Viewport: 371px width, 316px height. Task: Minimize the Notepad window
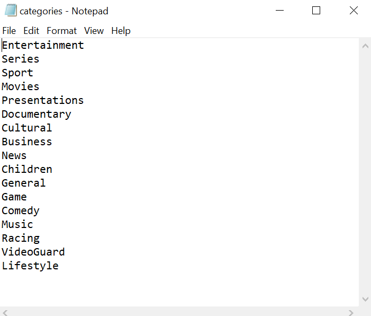click(279, 11)
